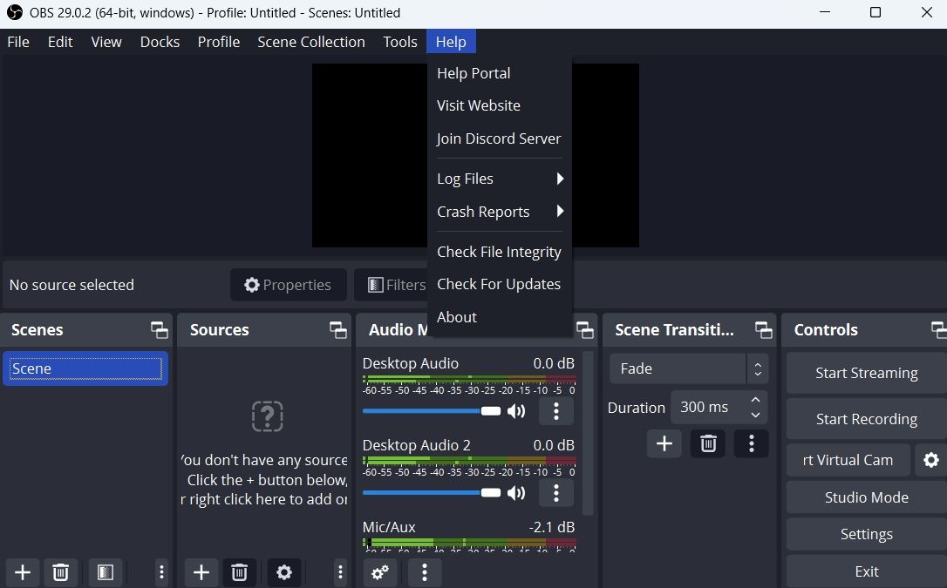
Task: Open Virtual Cam settings gear
Action: tap(930, 460)
